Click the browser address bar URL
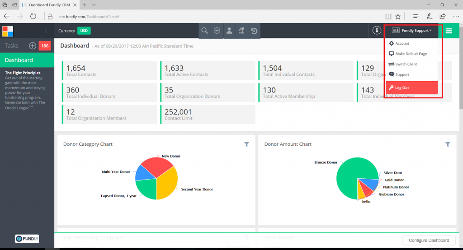 (x=89, y=17)
